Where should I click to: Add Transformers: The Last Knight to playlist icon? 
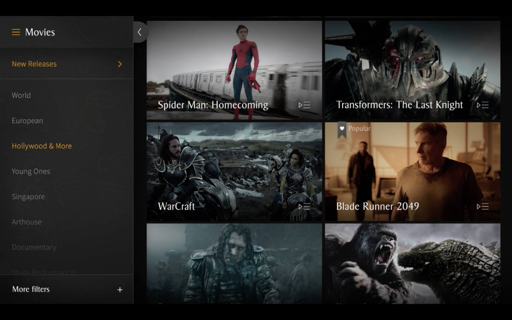pyautogui.click(x=483, y=105)
